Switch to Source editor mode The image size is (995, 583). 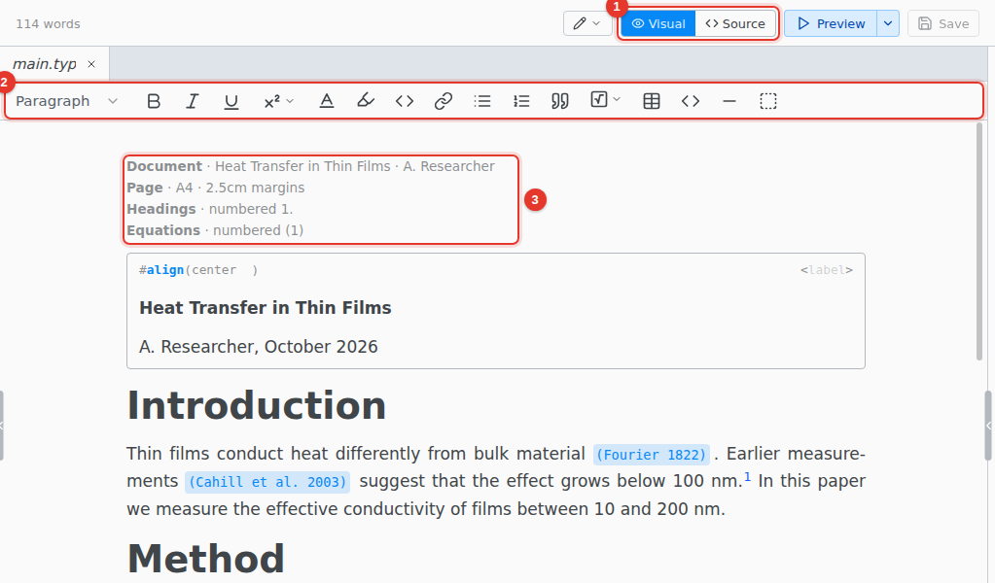(x=735, y=23)
